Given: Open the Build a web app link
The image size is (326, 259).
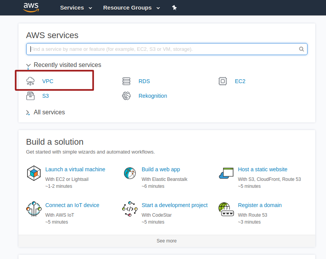Looking at the screenshot, I should pos(161,169).
